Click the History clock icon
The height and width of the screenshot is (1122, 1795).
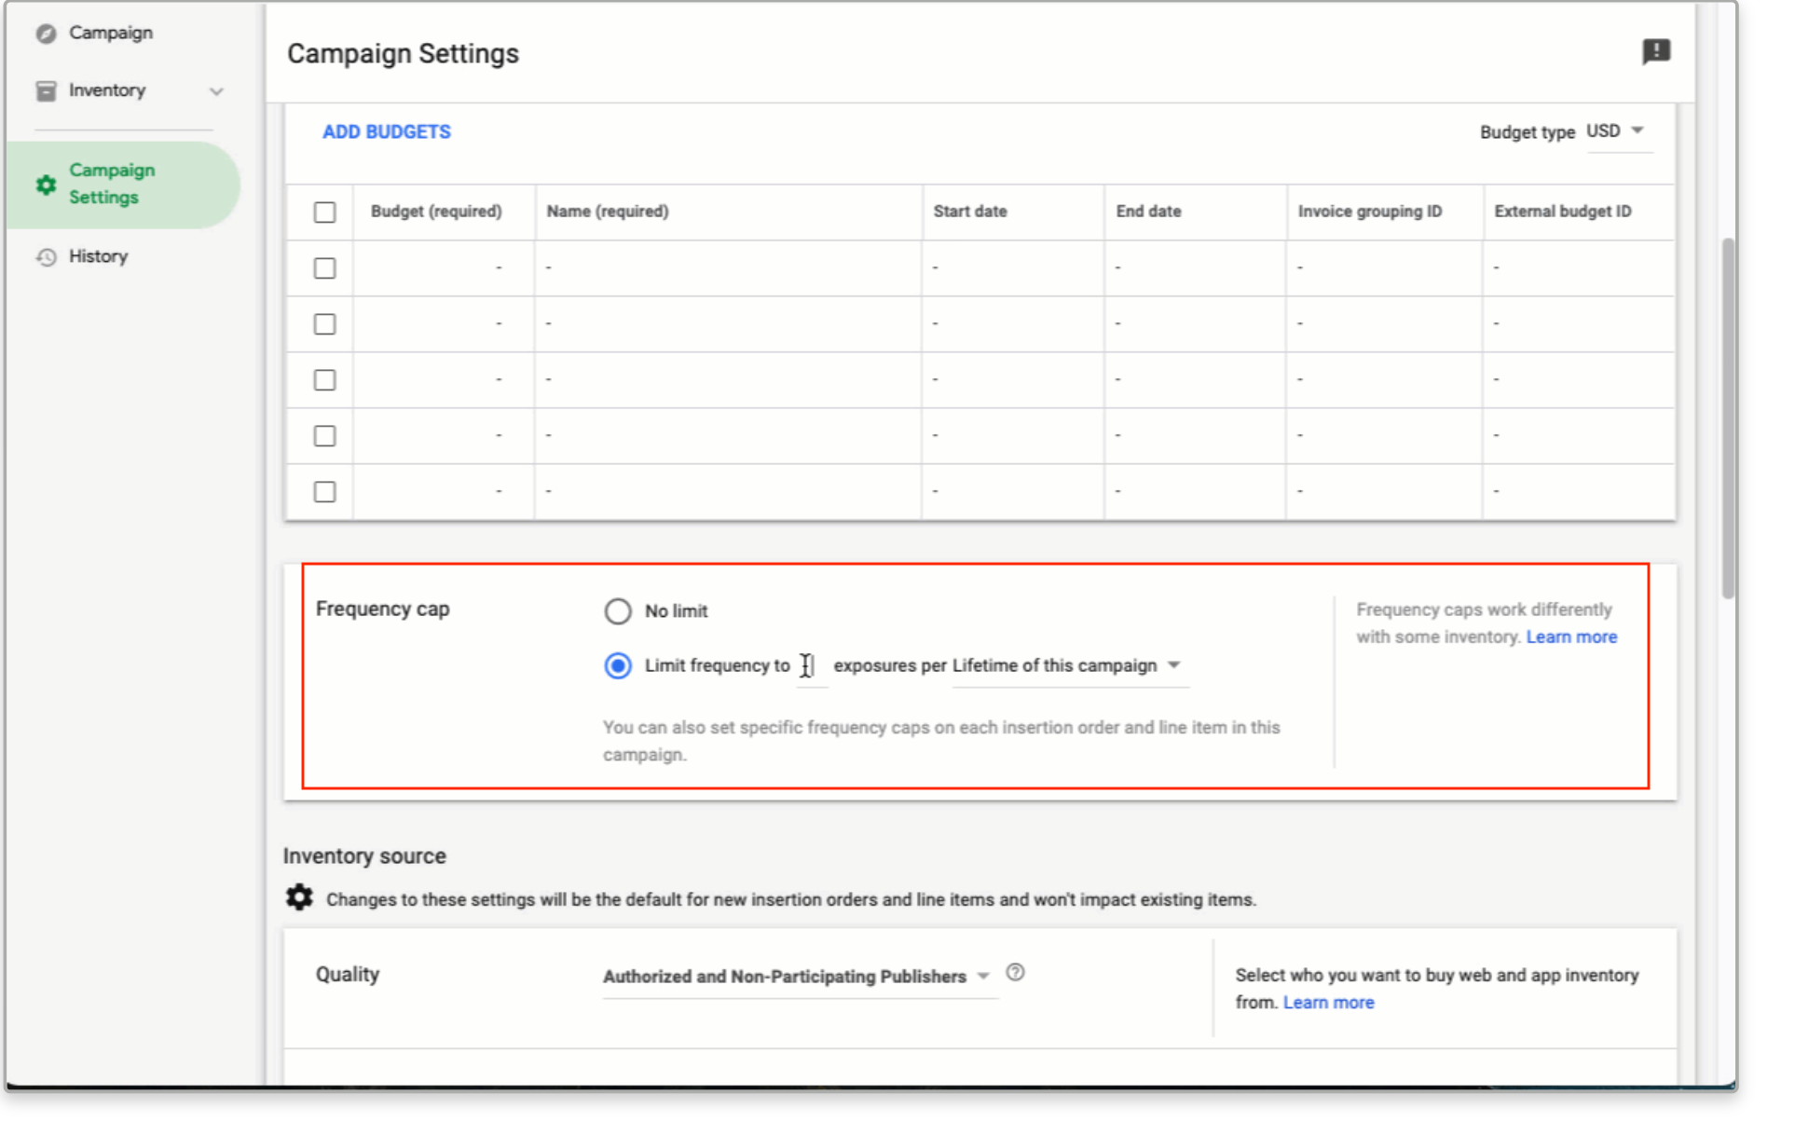pos(46,257)
